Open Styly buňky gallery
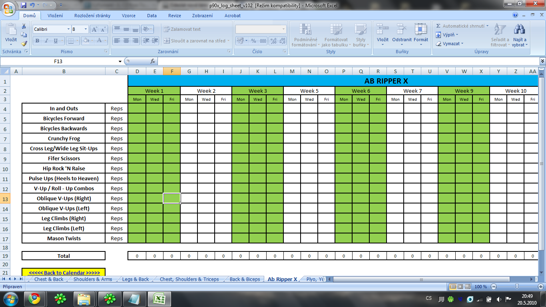 tap(361, 35)
